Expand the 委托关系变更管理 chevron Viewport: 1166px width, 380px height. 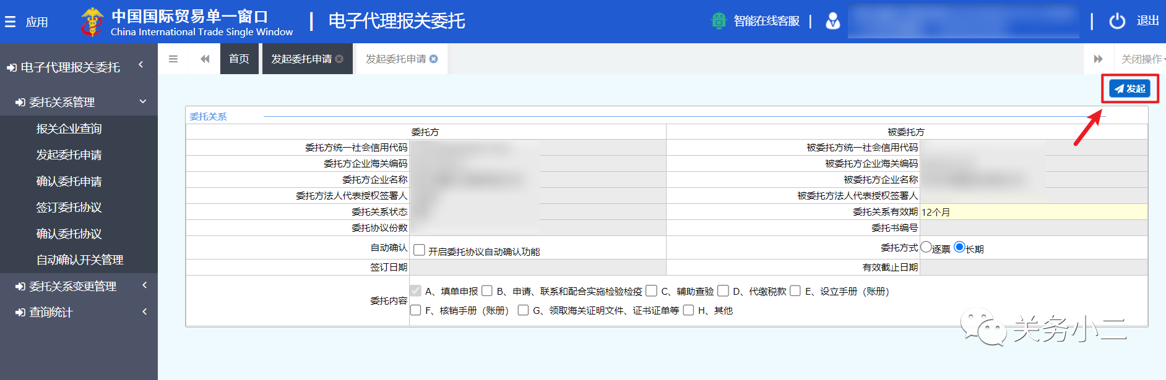[144, 285]
